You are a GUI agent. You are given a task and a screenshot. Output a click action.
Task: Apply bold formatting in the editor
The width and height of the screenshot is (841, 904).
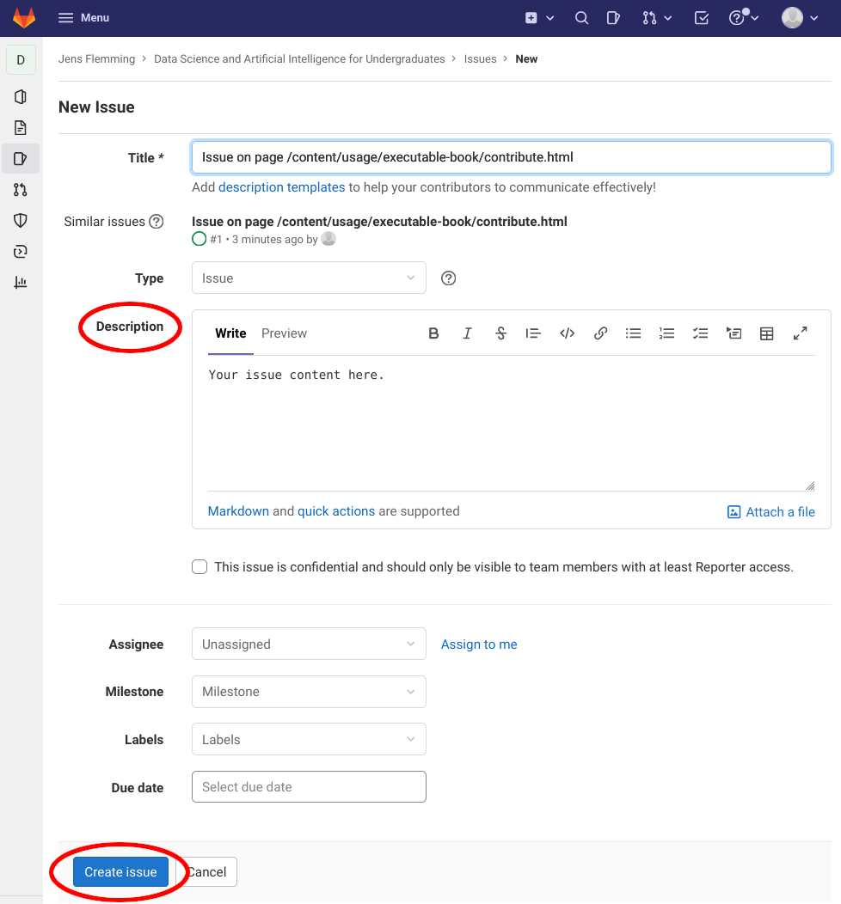pos(433,333)
